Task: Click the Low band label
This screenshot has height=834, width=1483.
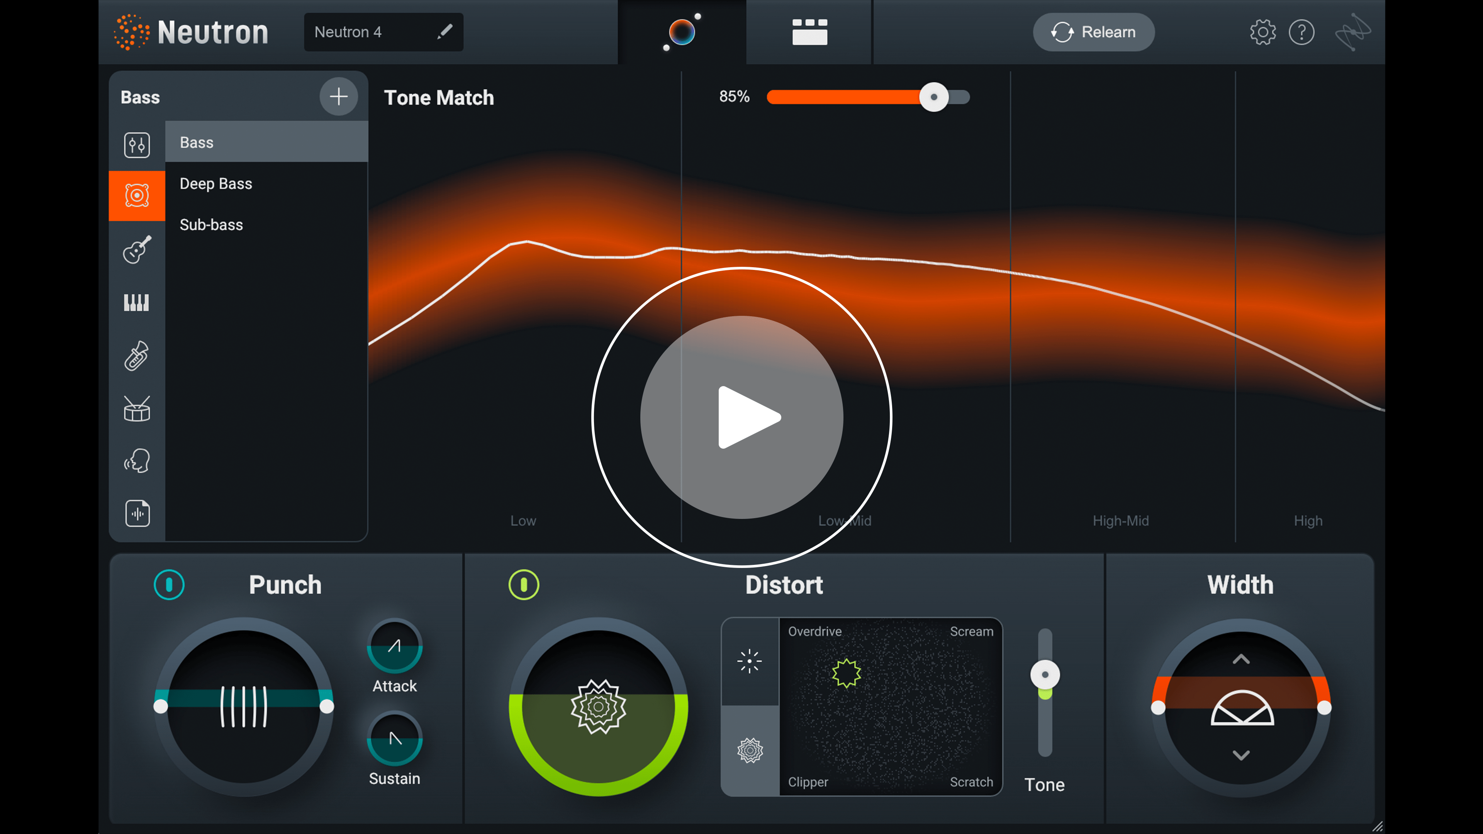Action: click(x=523, y=521)
